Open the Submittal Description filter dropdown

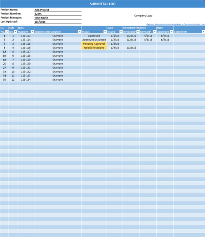click(x=80, y=31)
